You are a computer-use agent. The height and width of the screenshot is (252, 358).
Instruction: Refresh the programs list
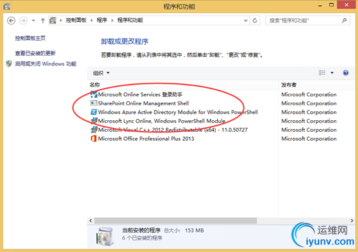tap(255, 21)
